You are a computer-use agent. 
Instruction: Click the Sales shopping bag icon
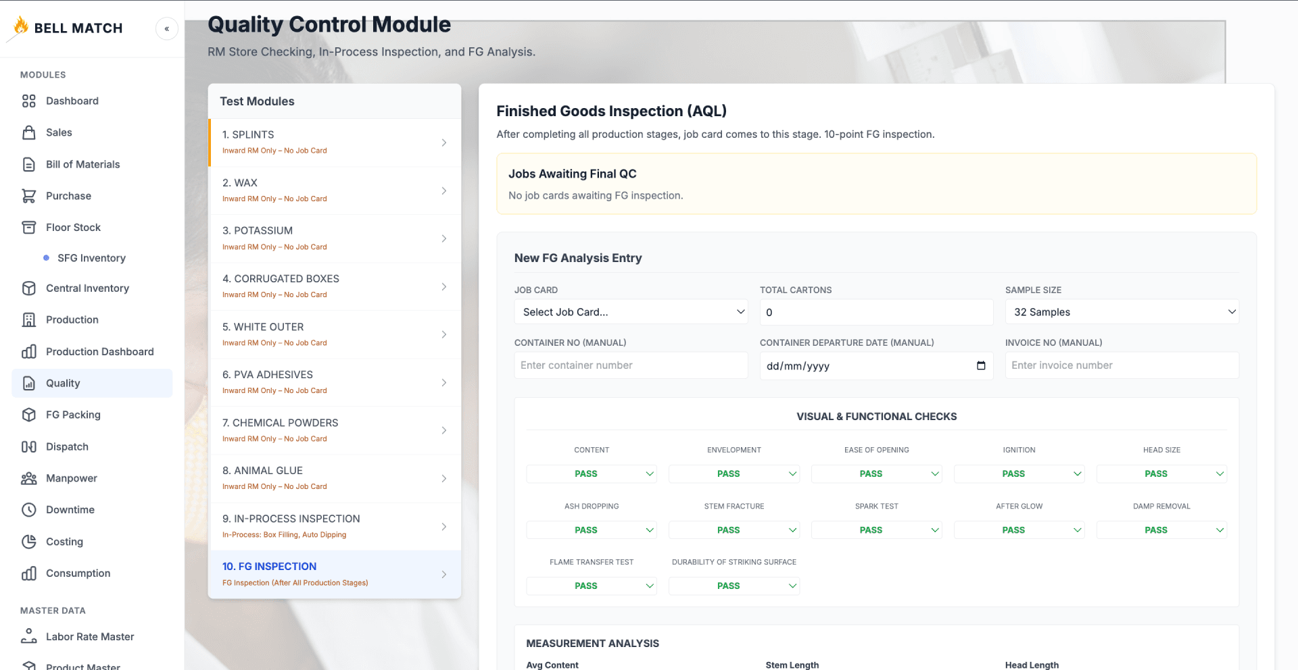coord(29,132)
